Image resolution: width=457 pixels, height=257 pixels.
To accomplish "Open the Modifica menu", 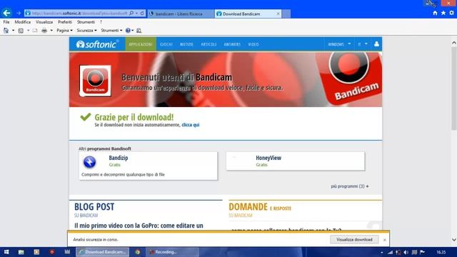I will coord(22,22).
